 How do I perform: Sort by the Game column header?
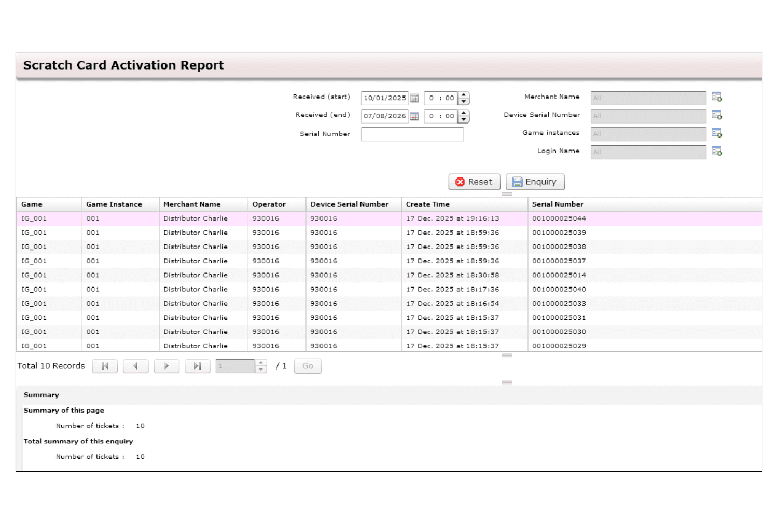(x=49, y=204)
